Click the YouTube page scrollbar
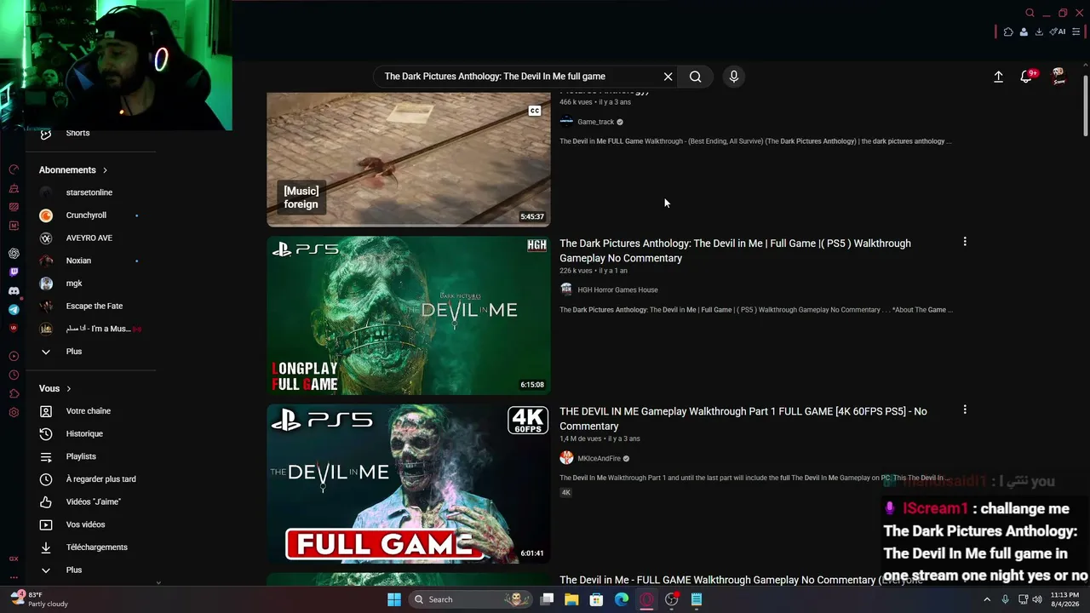Image resolution: width=1090 pixels, height=613 pixels. click(x=1085, y=106)
